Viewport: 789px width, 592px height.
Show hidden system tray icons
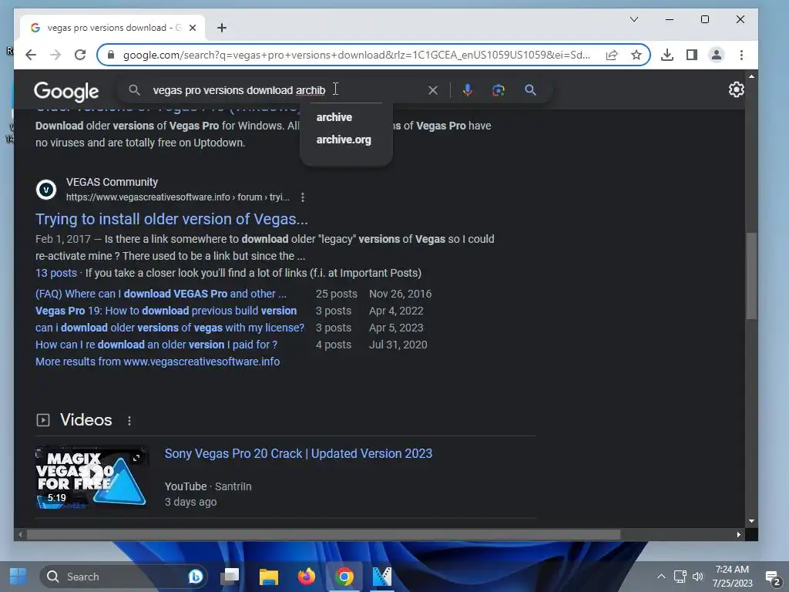click(662, 577)
